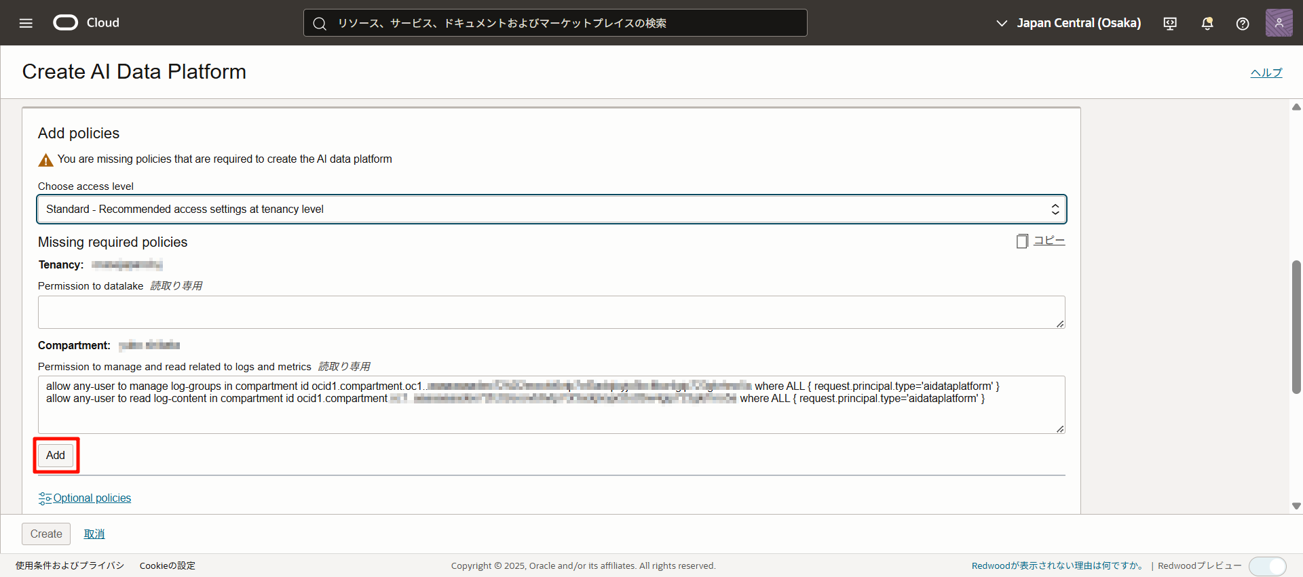
Task: Click the Add button
Action: pos(56,455)
